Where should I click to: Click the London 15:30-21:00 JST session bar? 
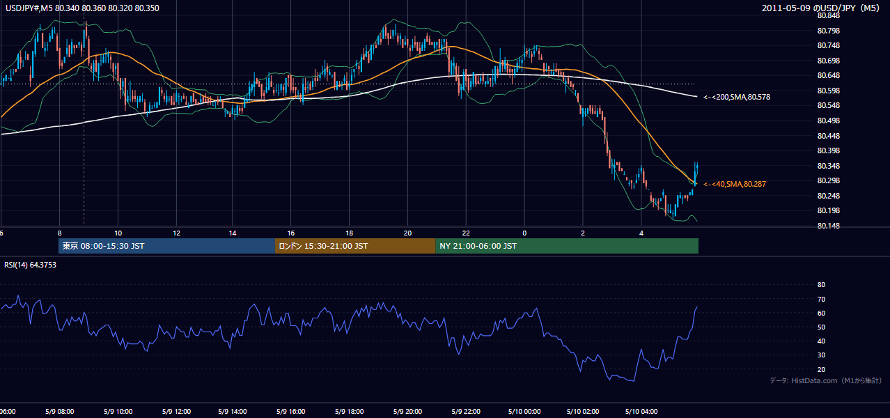click(355, 246)
